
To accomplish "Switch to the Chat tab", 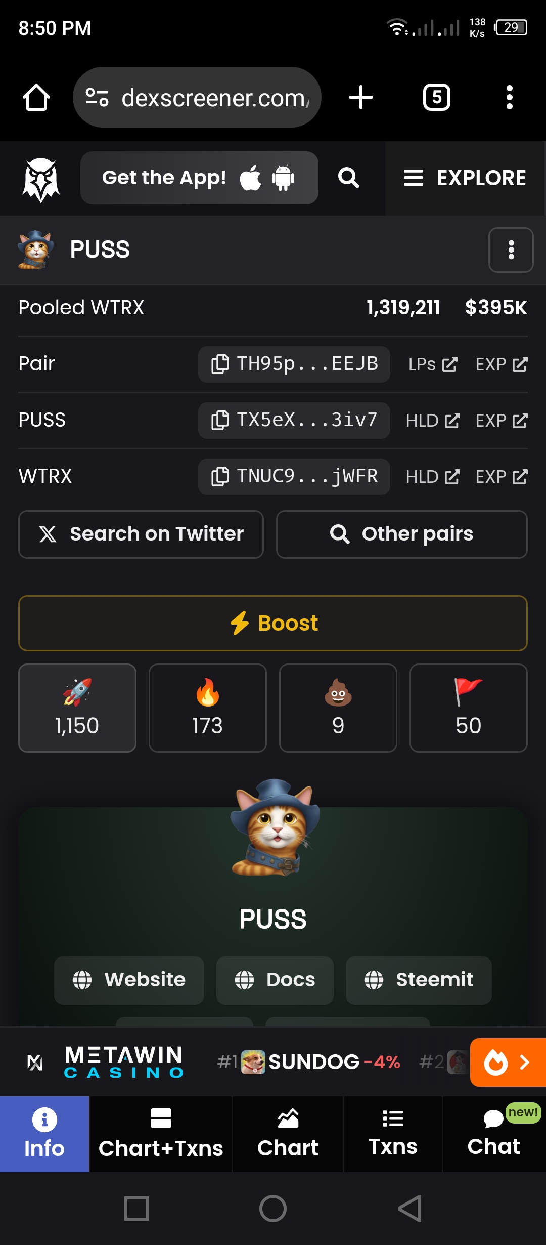I will [494, 1134].
